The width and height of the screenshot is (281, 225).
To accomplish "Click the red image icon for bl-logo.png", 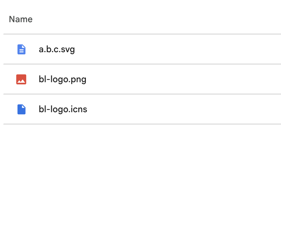I will click(21, 79).
